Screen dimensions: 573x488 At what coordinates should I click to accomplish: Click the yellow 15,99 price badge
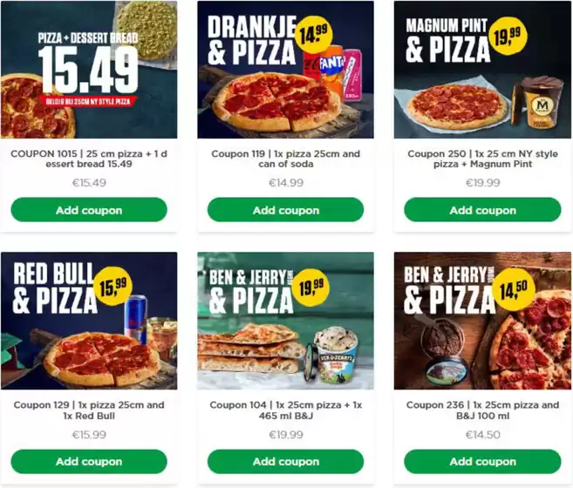(113, 286)
